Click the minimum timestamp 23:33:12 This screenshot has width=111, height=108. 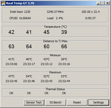pyautogui.click(x=47, y=64)
